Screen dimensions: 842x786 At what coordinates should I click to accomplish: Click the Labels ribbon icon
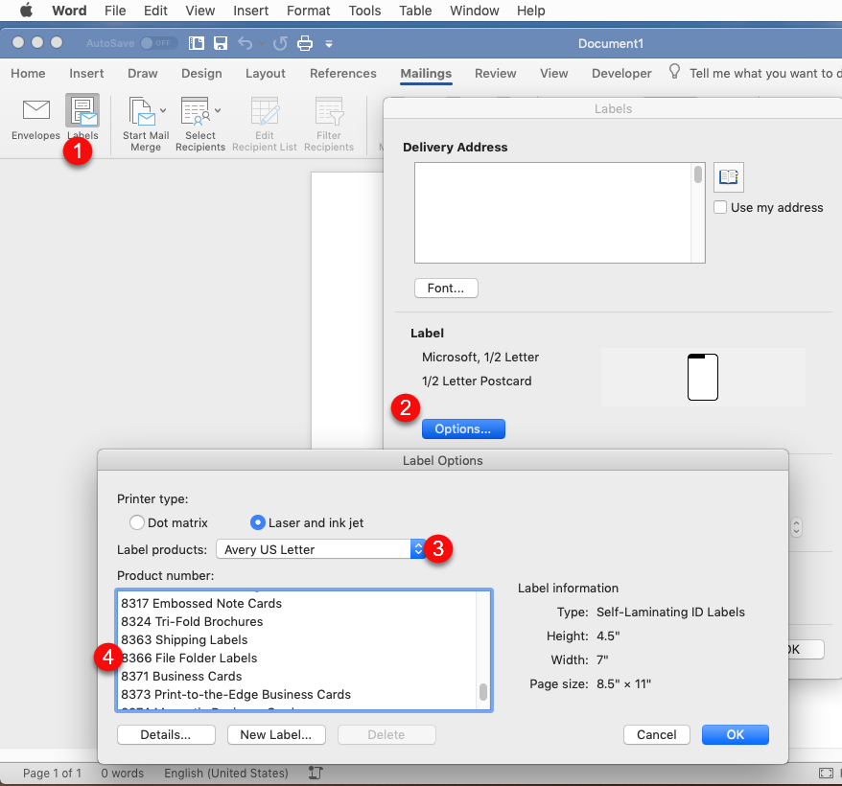pyautogui.click(x=82, y=111)
